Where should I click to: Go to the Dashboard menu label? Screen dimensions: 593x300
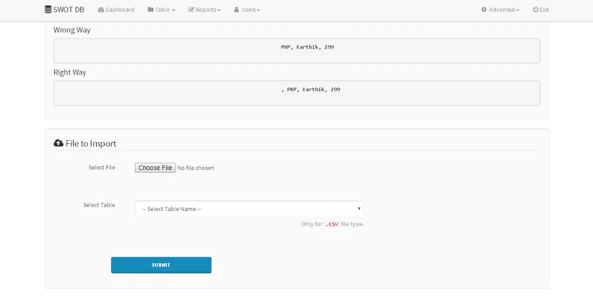click(x=120, y=10)
